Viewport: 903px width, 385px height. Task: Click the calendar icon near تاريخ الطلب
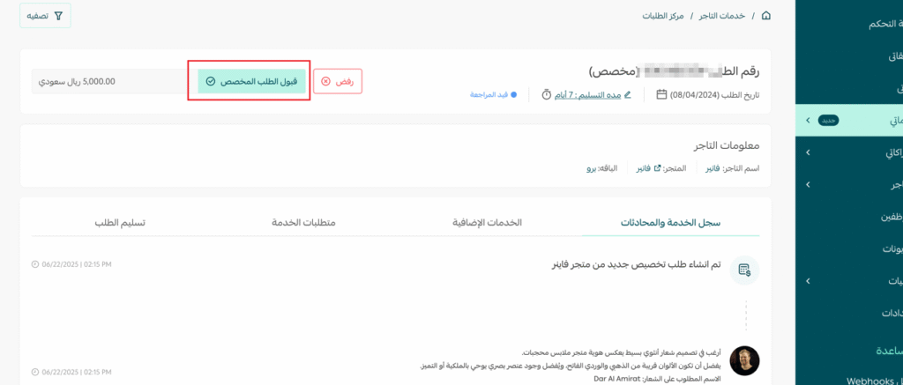(662, 94)
